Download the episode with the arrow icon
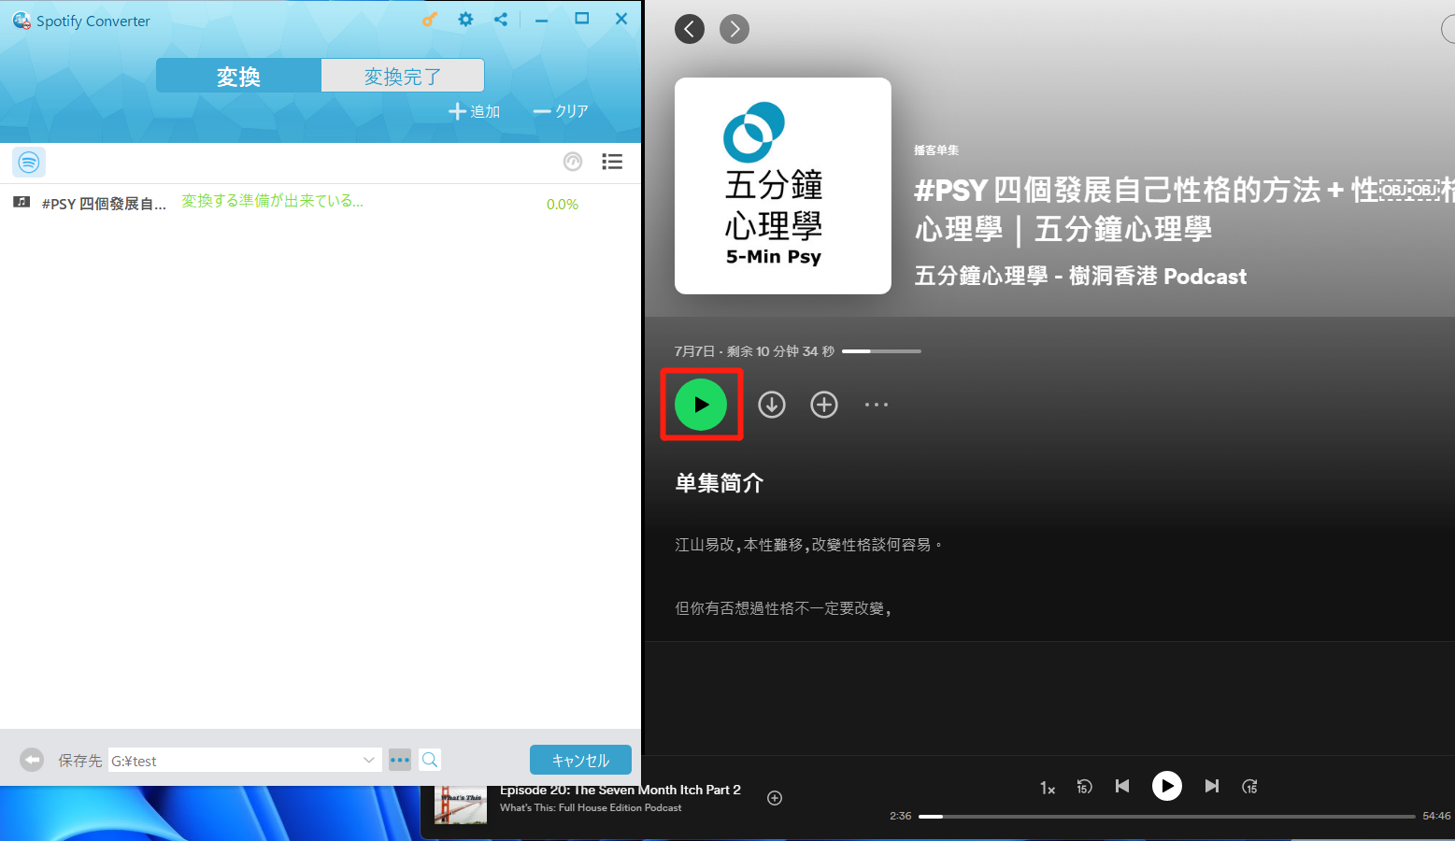Image resolution: width=1455 pixels, height=841 pixels. click(x=772, y=405)
